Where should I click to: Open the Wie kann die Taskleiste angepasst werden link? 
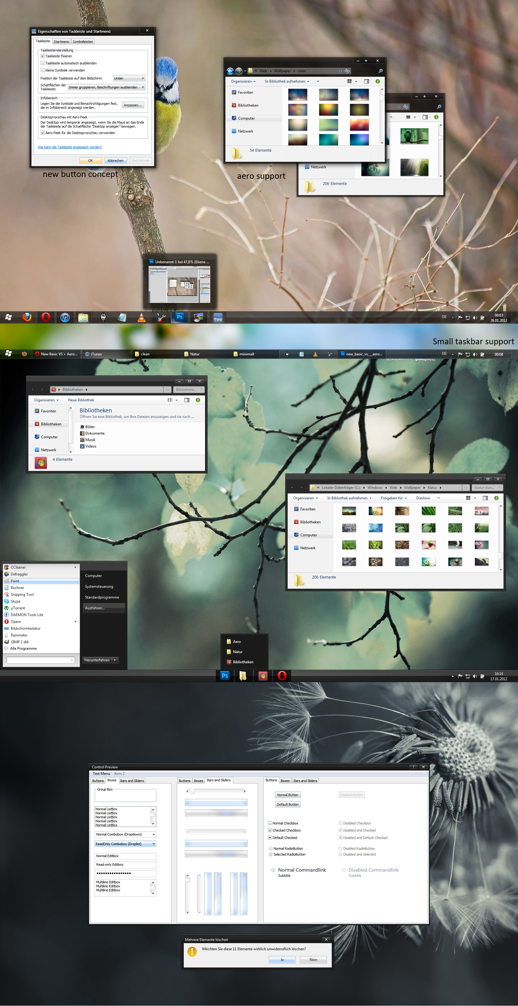(x=70, y=147)
